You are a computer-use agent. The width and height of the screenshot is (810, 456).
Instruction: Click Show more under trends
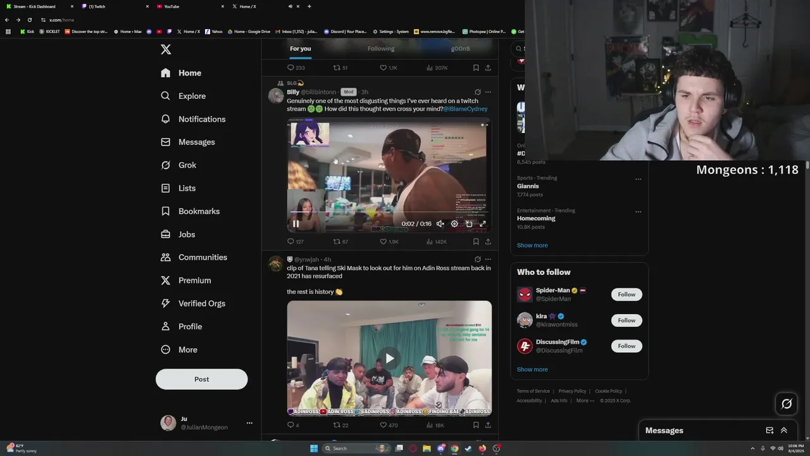[x=532, y=245]
